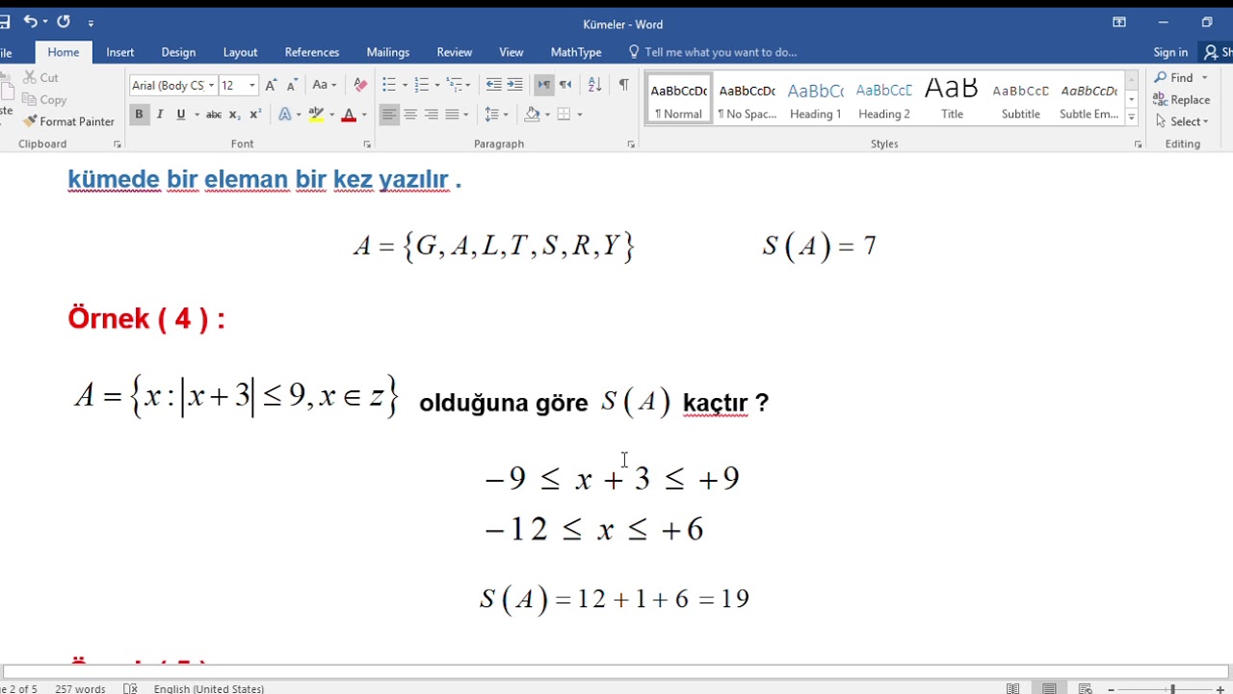1233x694 pixels.
Task: Undo the last action
Action: click(x=30, y=21)
